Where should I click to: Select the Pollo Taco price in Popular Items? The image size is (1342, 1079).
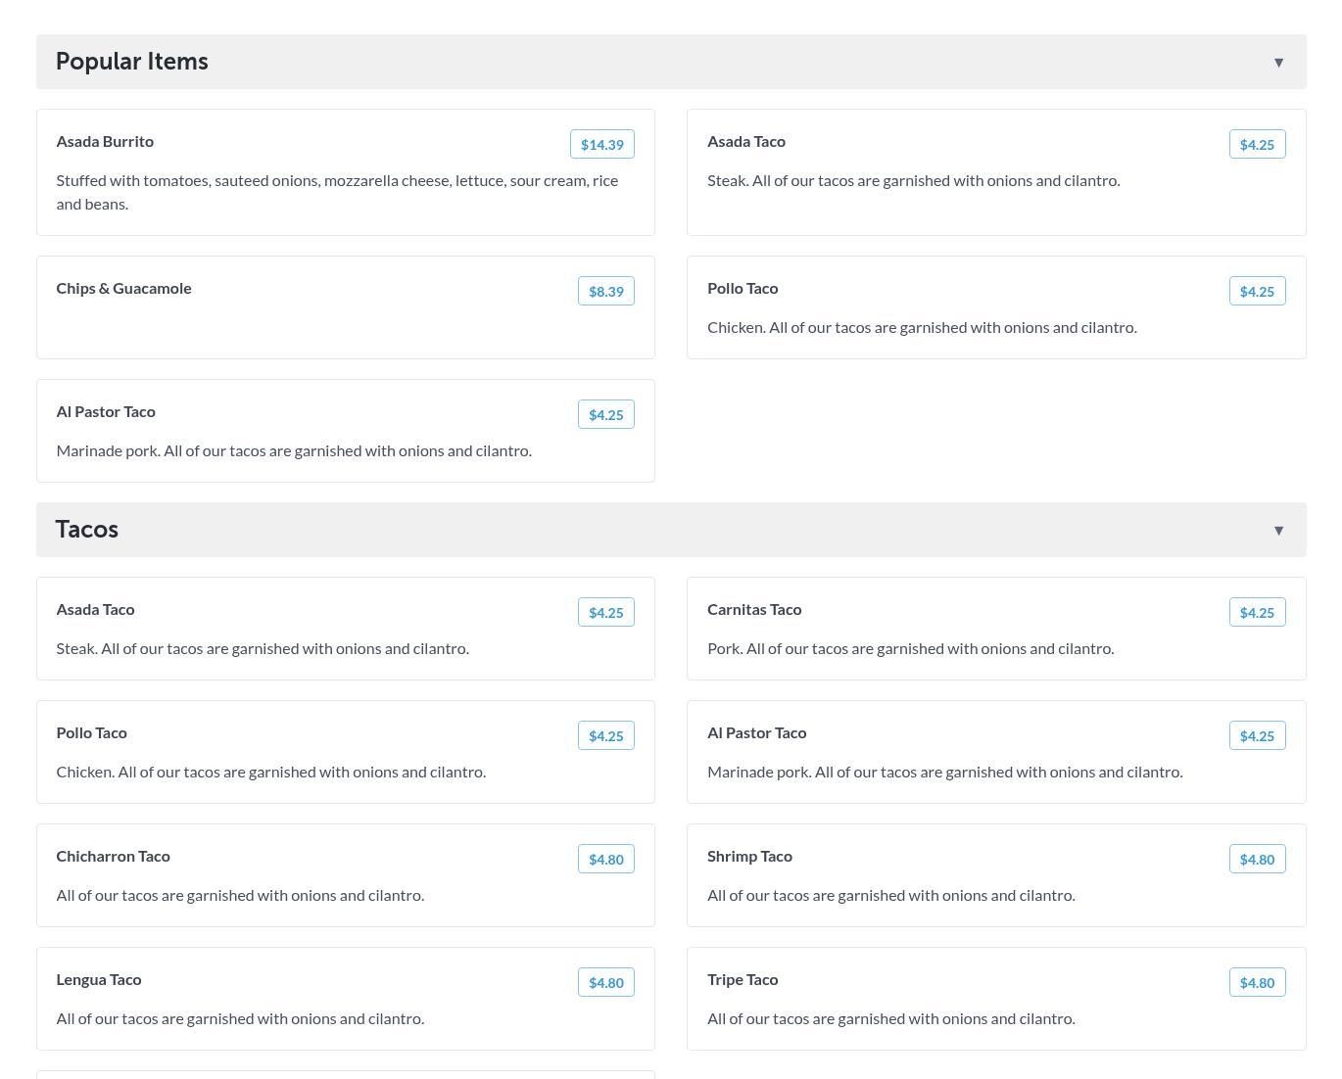tap(1257, 292)
